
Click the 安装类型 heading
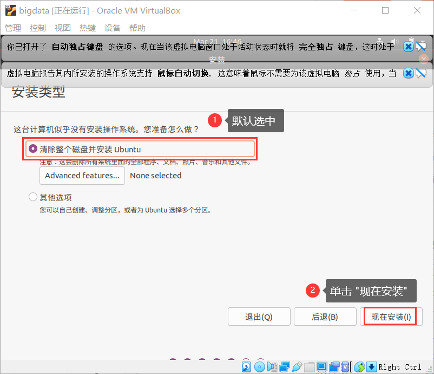pos(38,92)
